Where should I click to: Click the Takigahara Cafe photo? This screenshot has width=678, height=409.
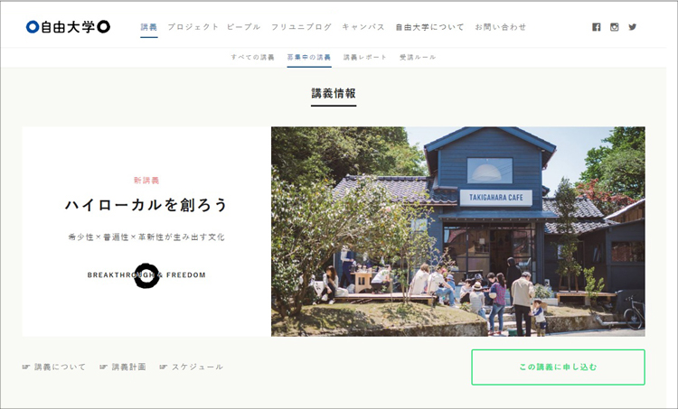pos(458,231)
